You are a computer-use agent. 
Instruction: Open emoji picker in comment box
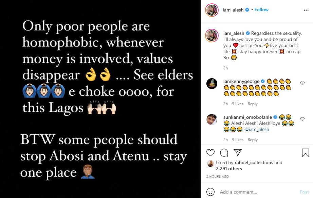pos(211,192)
